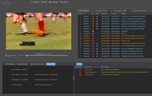Switch to the Analysis Summary tab
152x96 pixels.
pos(22,64)
